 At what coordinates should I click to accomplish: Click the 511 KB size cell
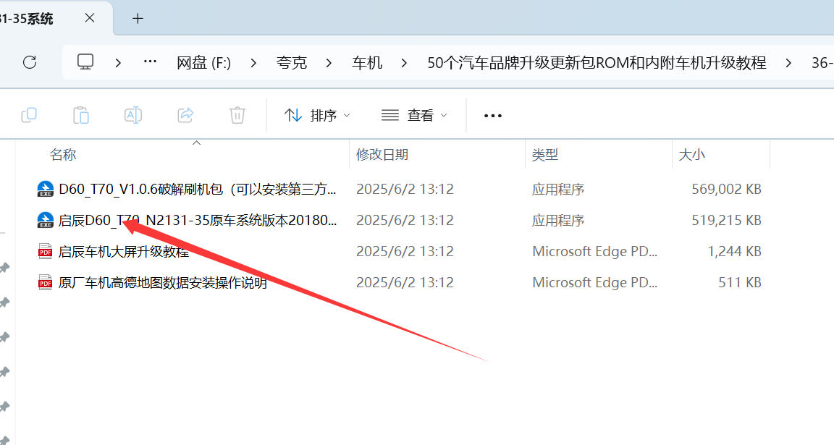[740, 282]
